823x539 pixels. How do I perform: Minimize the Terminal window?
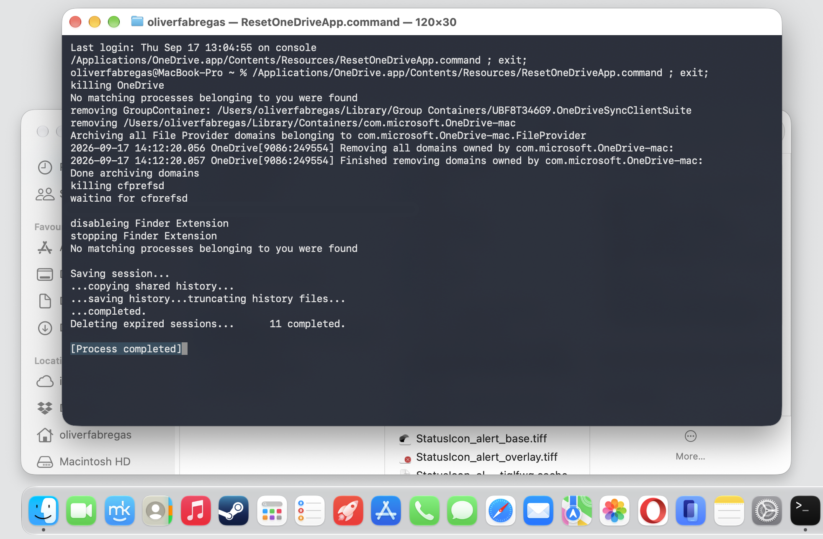[x=95, y=22]
